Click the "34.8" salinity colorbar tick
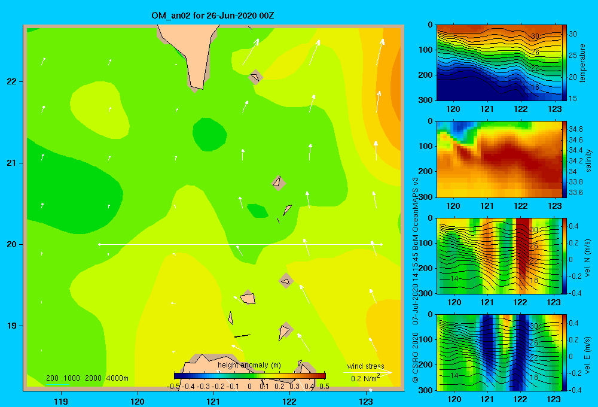 click(x=575, y=129)
